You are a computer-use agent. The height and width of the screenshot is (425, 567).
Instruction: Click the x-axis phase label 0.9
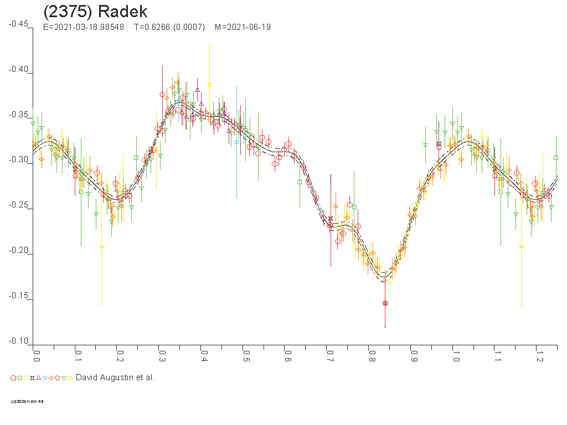tap(414, 356)
